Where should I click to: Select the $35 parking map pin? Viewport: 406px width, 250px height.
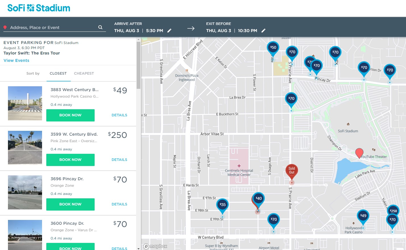222,205
